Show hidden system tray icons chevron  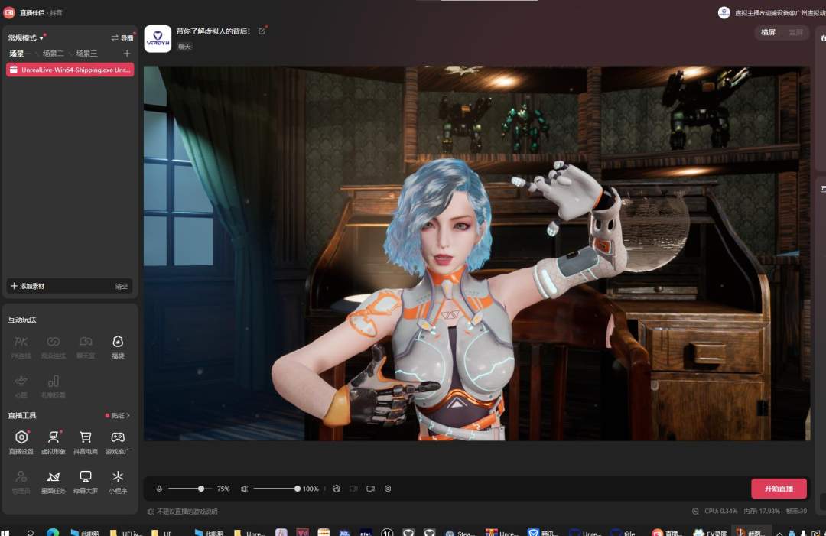click(779, 534)
